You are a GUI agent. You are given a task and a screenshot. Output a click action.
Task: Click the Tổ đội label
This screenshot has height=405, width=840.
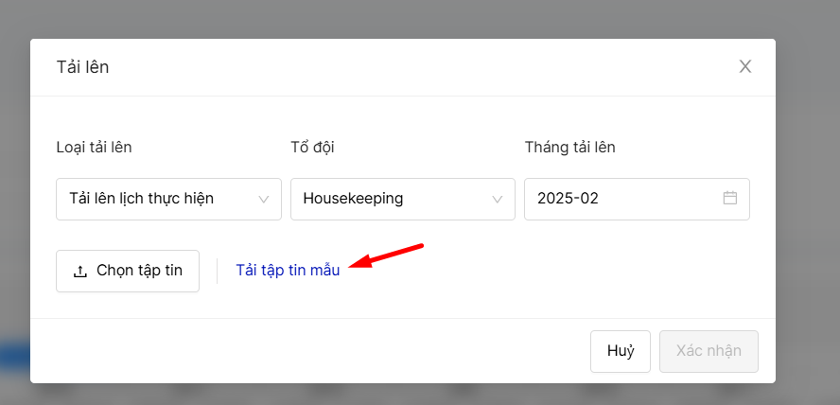coord(312,148)
